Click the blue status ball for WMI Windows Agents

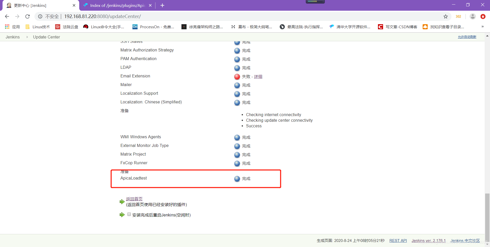click(237, 137)
